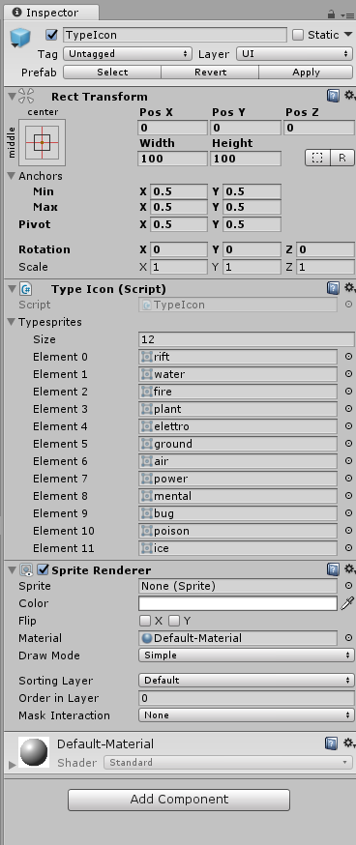
Task: Collapse the Typesprites array foldout
Action: point(12,322)
